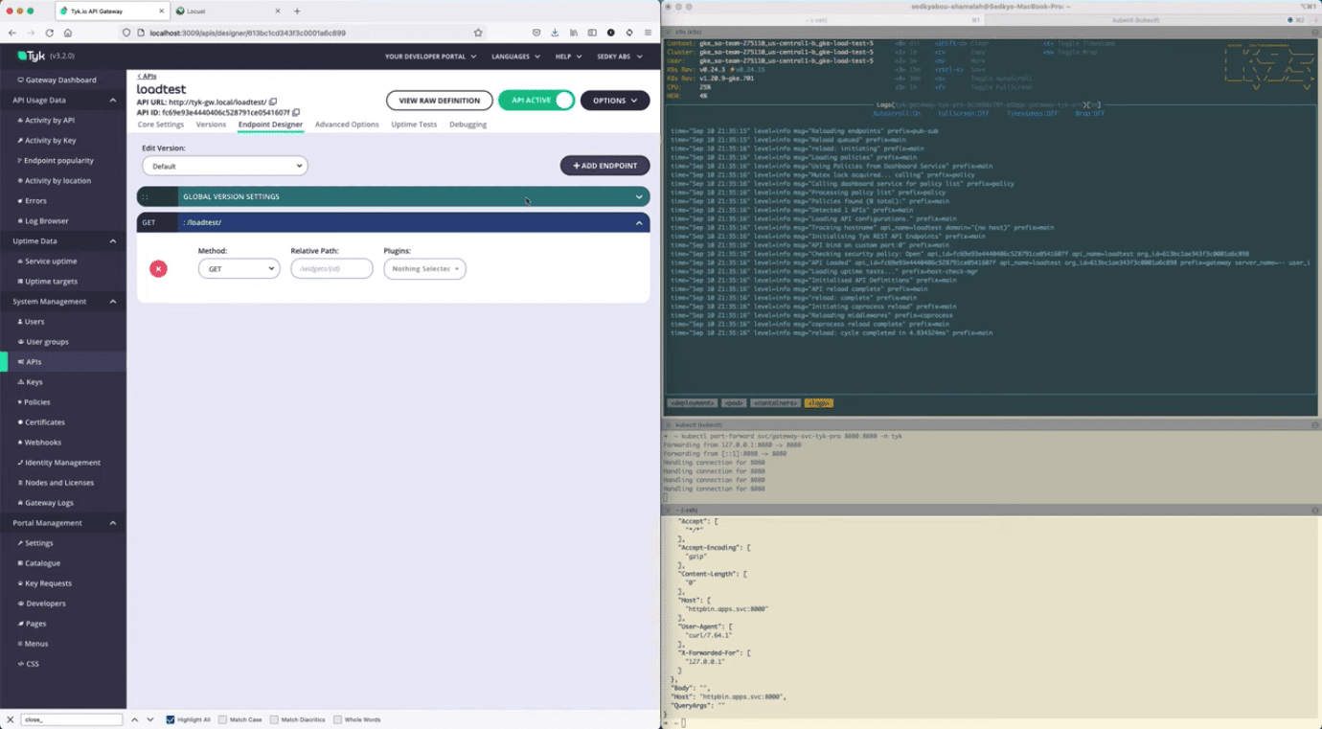Go to browser home page
This screenshot has height=729, width=1322.
pos(67,33)
